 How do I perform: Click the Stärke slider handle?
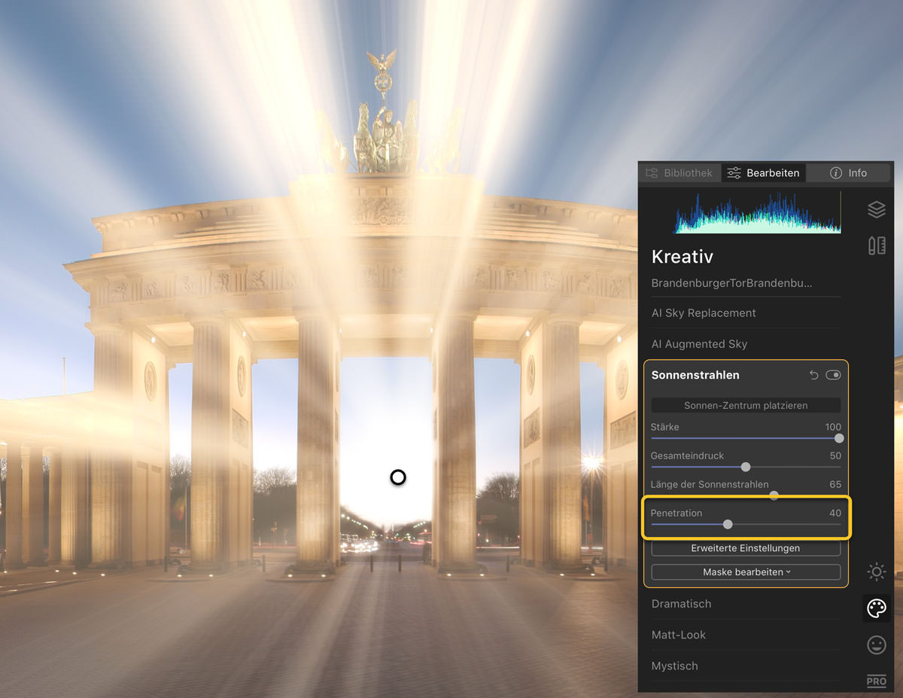click(x=839, y=438)
